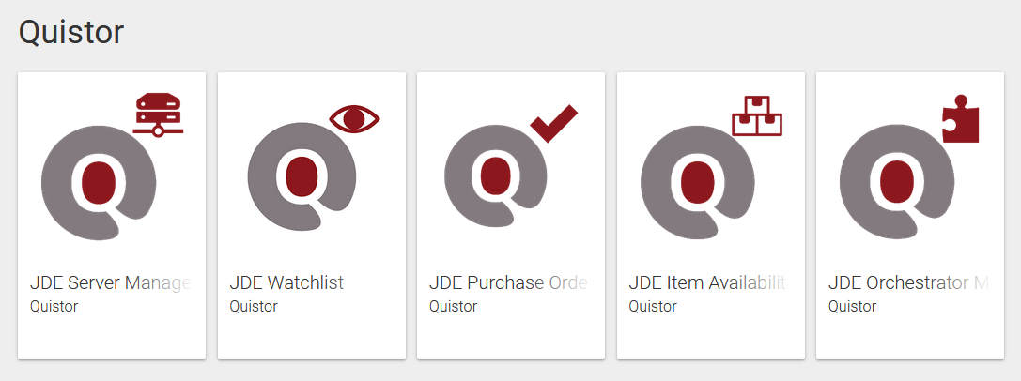Screen dimensions: 1021x381
Task: Click the checkmark icon on the Purchase Order card
Action: click(x=553, y=124)
